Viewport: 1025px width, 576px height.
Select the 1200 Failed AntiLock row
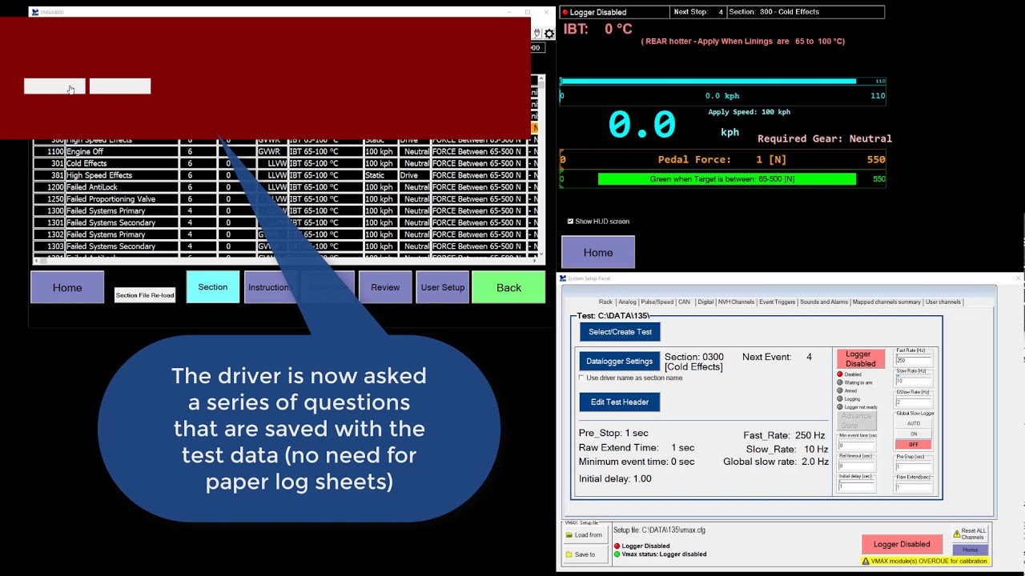coord(285,187)
